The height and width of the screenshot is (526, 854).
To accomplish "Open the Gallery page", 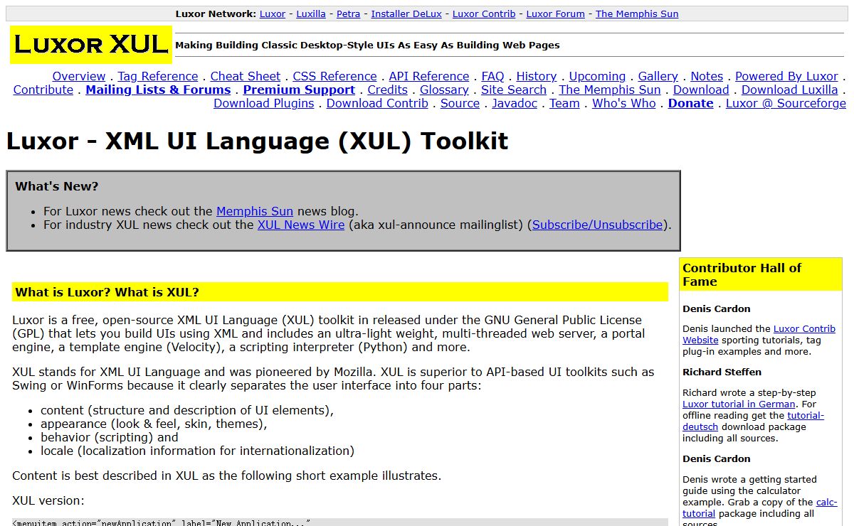I will tap(658, 76).
